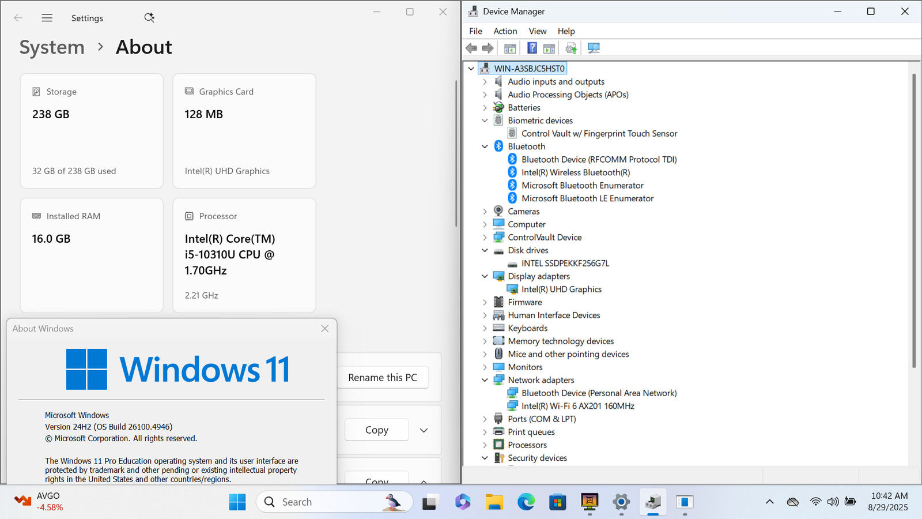Go back in the Settings window

pos(18,18)
